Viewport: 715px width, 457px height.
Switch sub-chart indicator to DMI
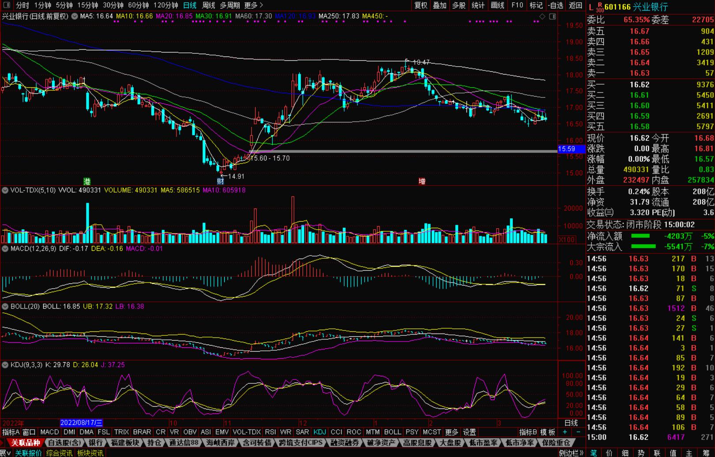(x=69, y=432)
